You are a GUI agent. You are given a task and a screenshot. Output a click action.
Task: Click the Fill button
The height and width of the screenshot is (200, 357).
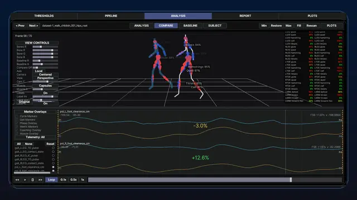click(299, 26)
